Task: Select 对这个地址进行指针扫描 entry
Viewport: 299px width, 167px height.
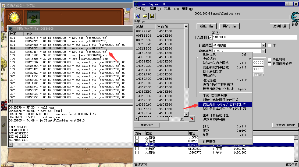Action: (225, 100)
